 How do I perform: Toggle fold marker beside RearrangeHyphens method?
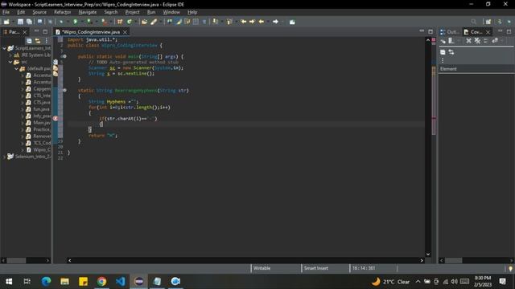click(64, 90)
